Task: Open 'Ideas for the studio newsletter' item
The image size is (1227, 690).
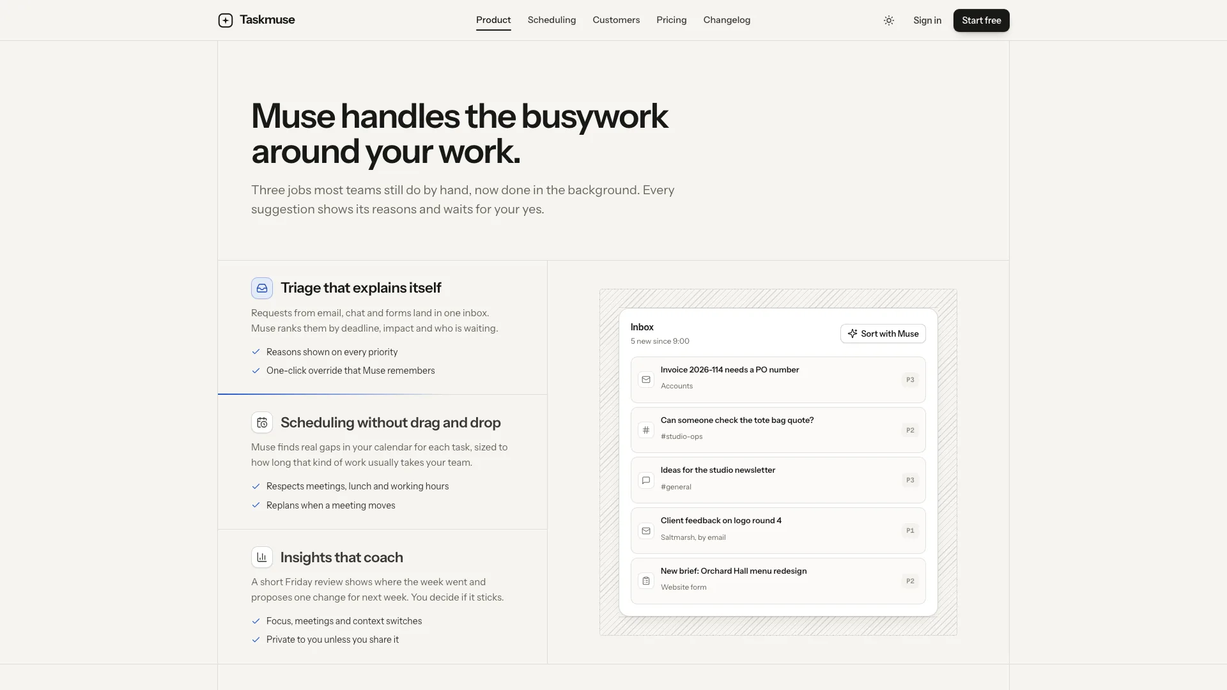Action: click(x=778, y=480)
